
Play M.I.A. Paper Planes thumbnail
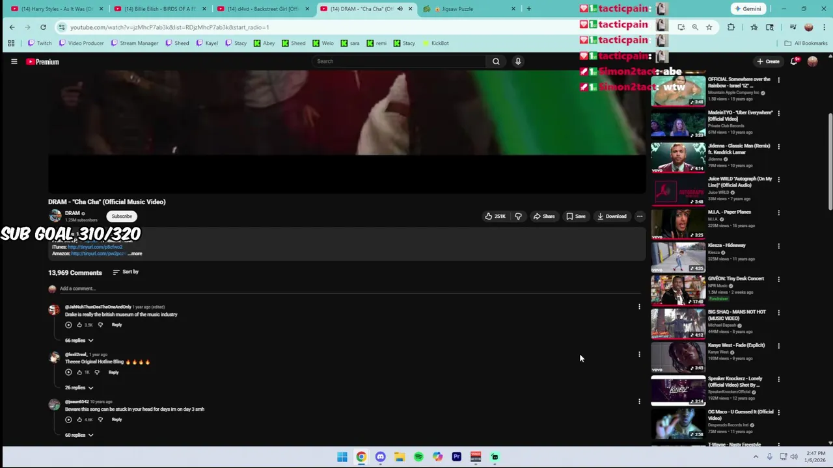tap(678, 224)
